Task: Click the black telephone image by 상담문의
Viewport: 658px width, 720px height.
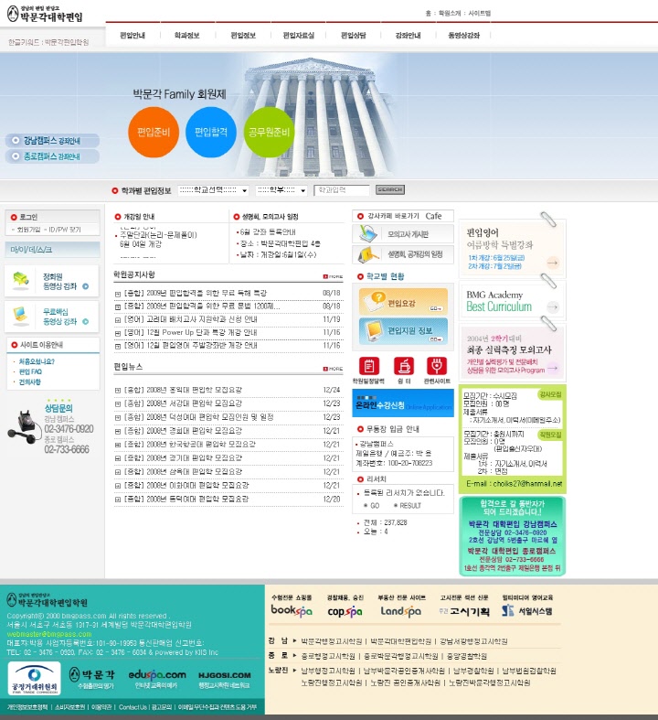Action: click(x=24, y=427)
